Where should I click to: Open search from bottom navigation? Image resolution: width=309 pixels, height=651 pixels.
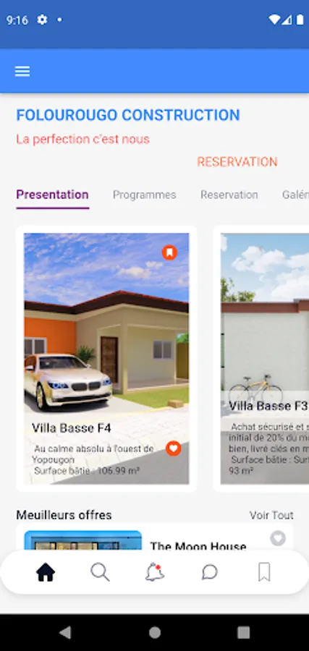point(100,573)
